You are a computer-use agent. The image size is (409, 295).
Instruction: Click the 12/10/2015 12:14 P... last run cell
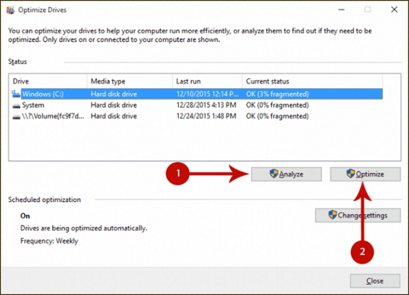click(208, 94)
